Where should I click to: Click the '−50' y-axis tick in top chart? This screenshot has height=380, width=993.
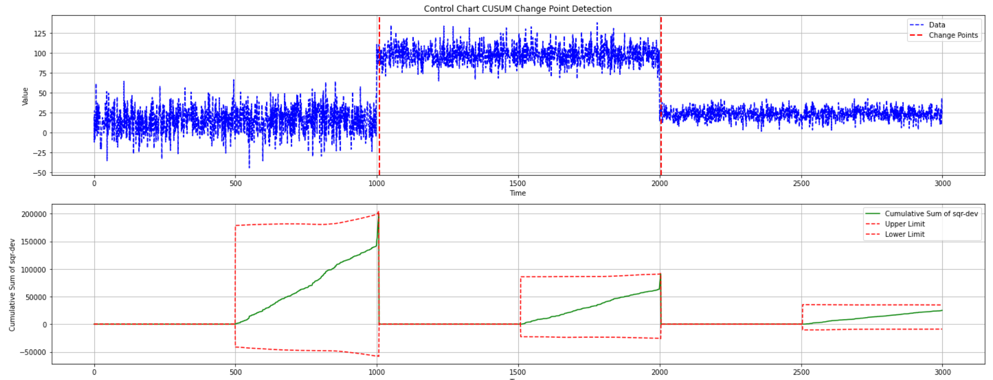coord(40,173)
